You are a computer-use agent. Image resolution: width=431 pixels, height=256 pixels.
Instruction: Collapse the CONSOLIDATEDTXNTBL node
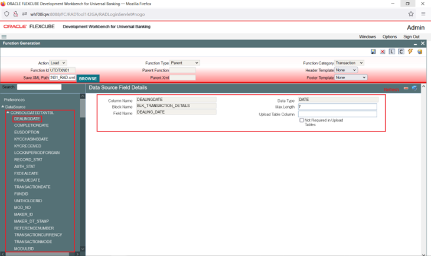click(8, 113)
